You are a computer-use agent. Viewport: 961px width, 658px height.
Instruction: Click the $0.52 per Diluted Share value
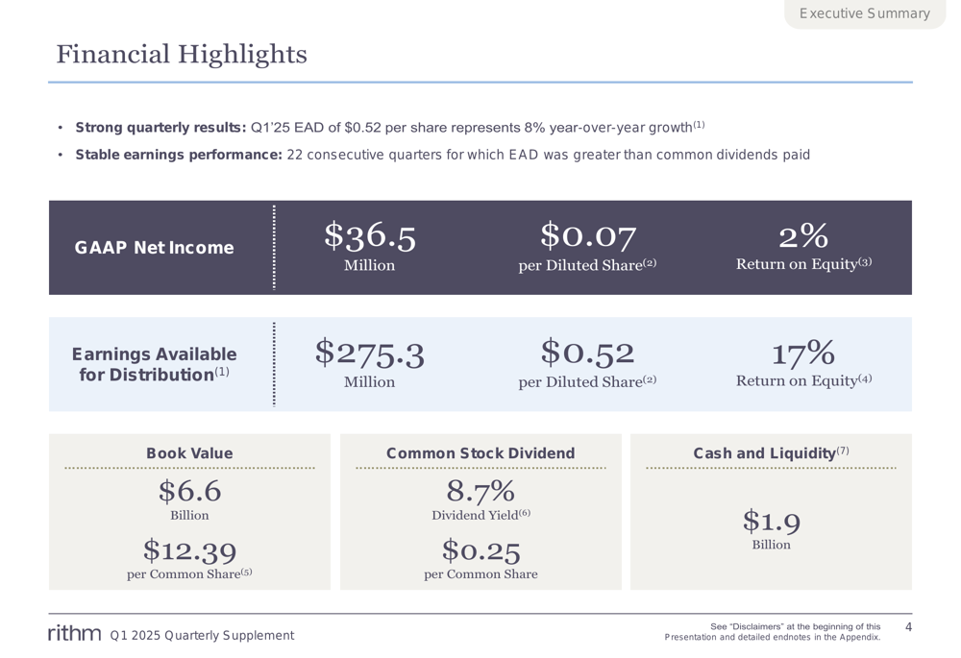coord(587,363)
